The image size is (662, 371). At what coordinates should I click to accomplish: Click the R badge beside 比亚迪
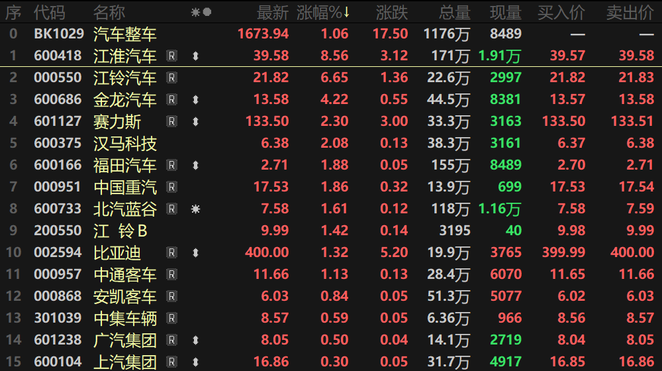coord(172,252)
